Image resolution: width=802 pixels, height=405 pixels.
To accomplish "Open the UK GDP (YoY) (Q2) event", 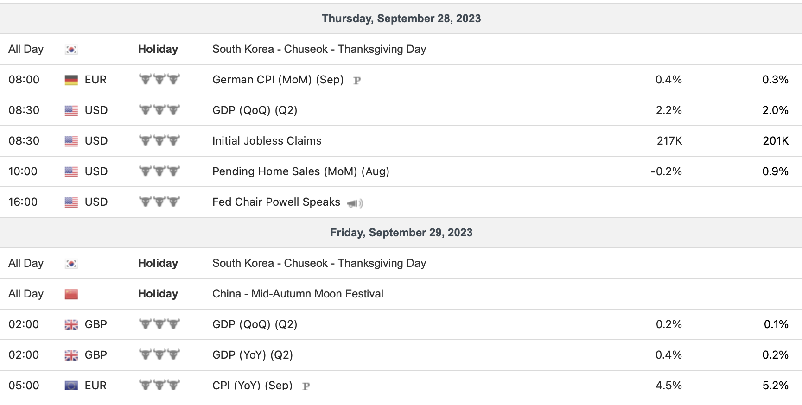I will [x=252, y=355].
